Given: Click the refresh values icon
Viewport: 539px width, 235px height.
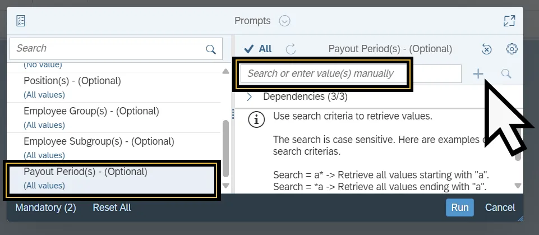Looking at the screenshot, I should coord(291,49).
